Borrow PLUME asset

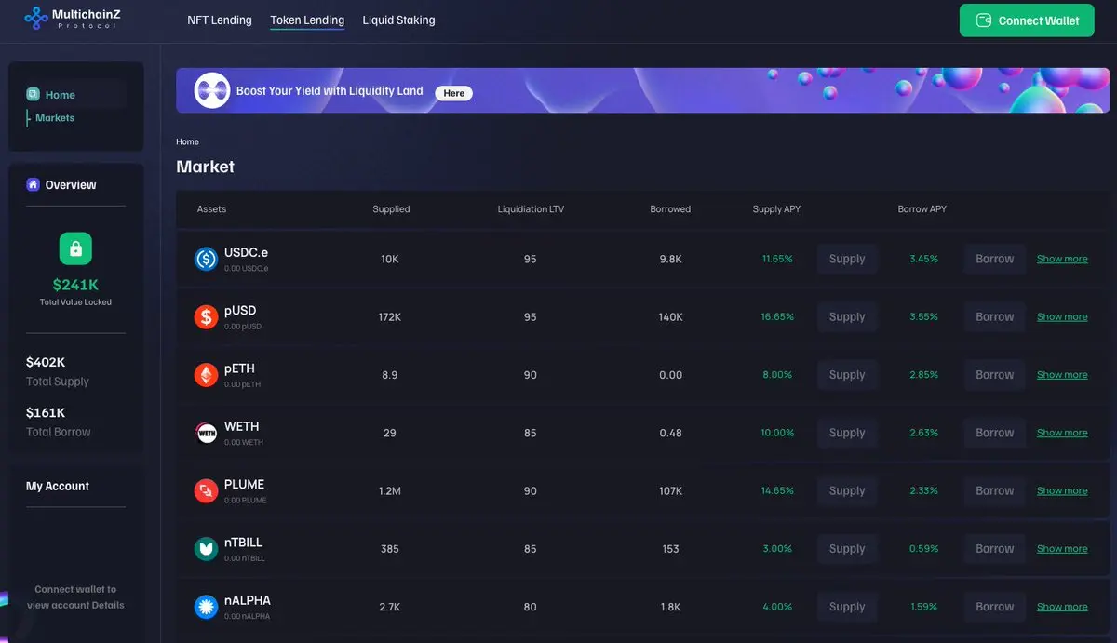point(995,490)
